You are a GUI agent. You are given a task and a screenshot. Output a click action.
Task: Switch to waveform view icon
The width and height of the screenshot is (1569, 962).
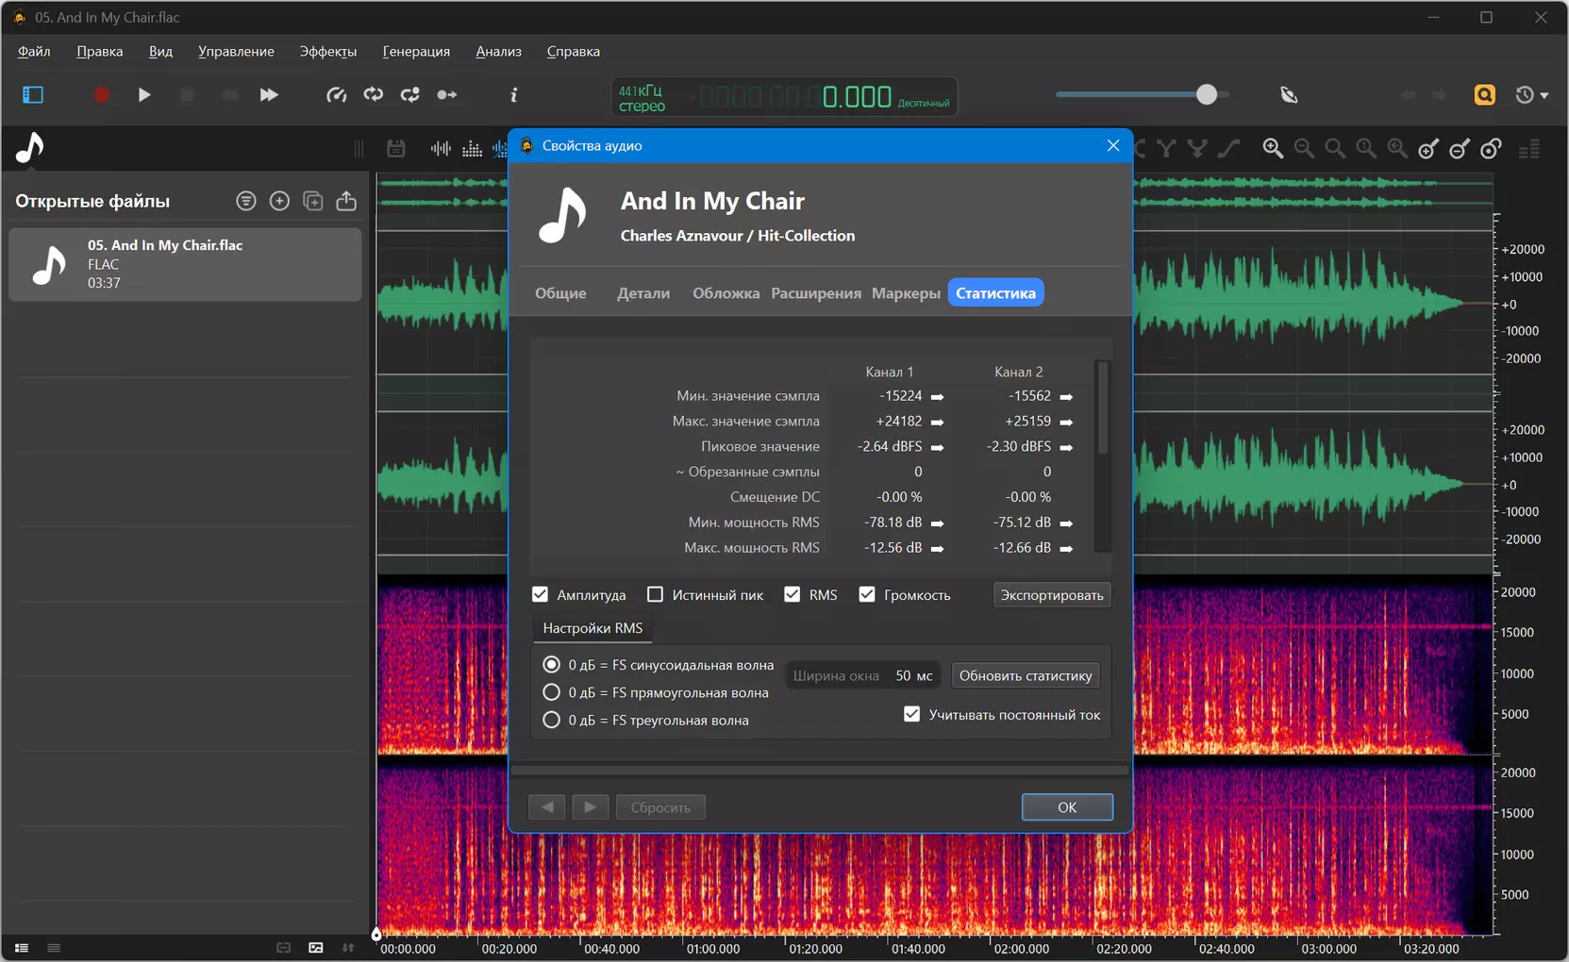click(x=441, y=148)
